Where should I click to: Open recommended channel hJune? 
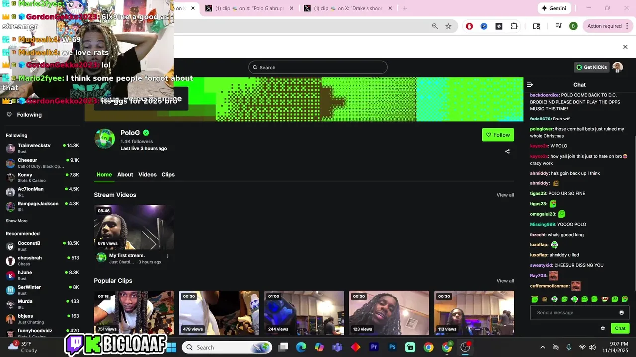click(x=42, y=275)
